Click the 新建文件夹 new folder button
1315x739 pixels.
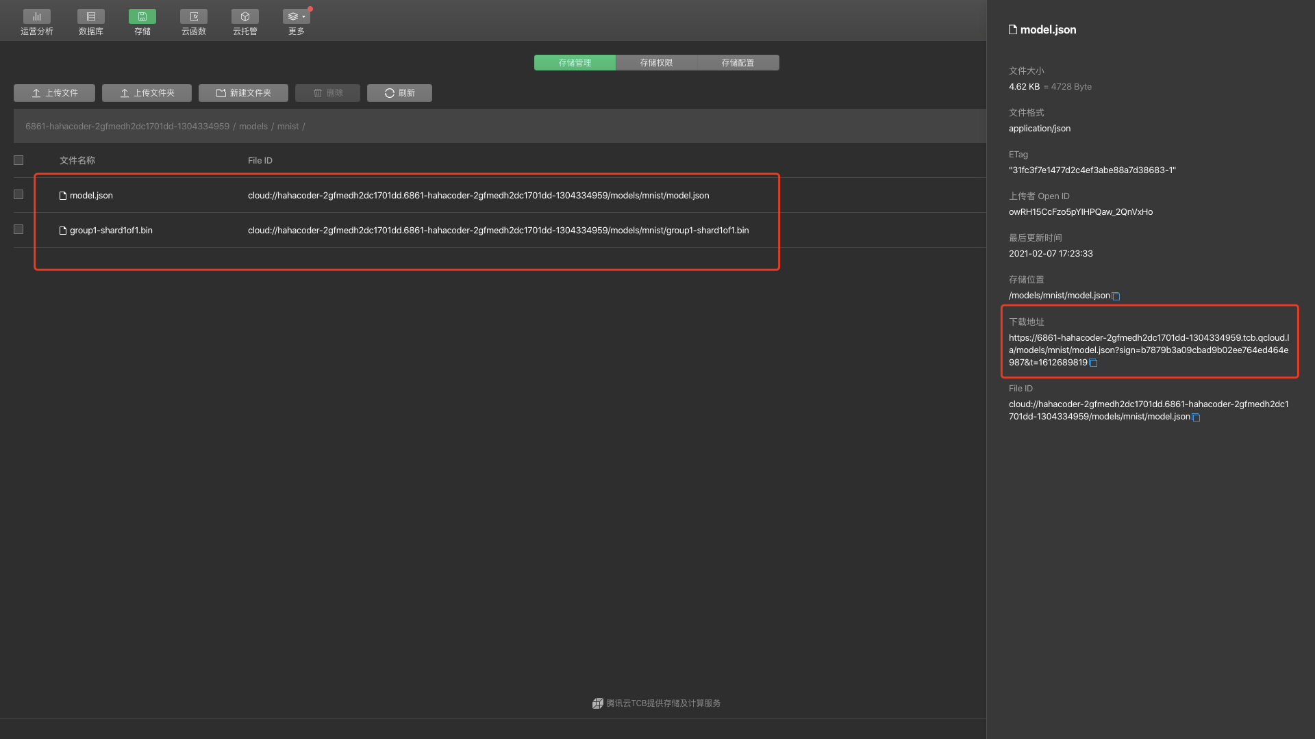(243, 93)
